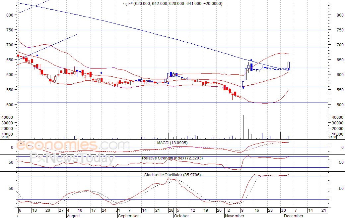Image resolution: width=345 pixels, height=218 pixels.
Task: Click the August month label
Action: [x=73, y=216]
